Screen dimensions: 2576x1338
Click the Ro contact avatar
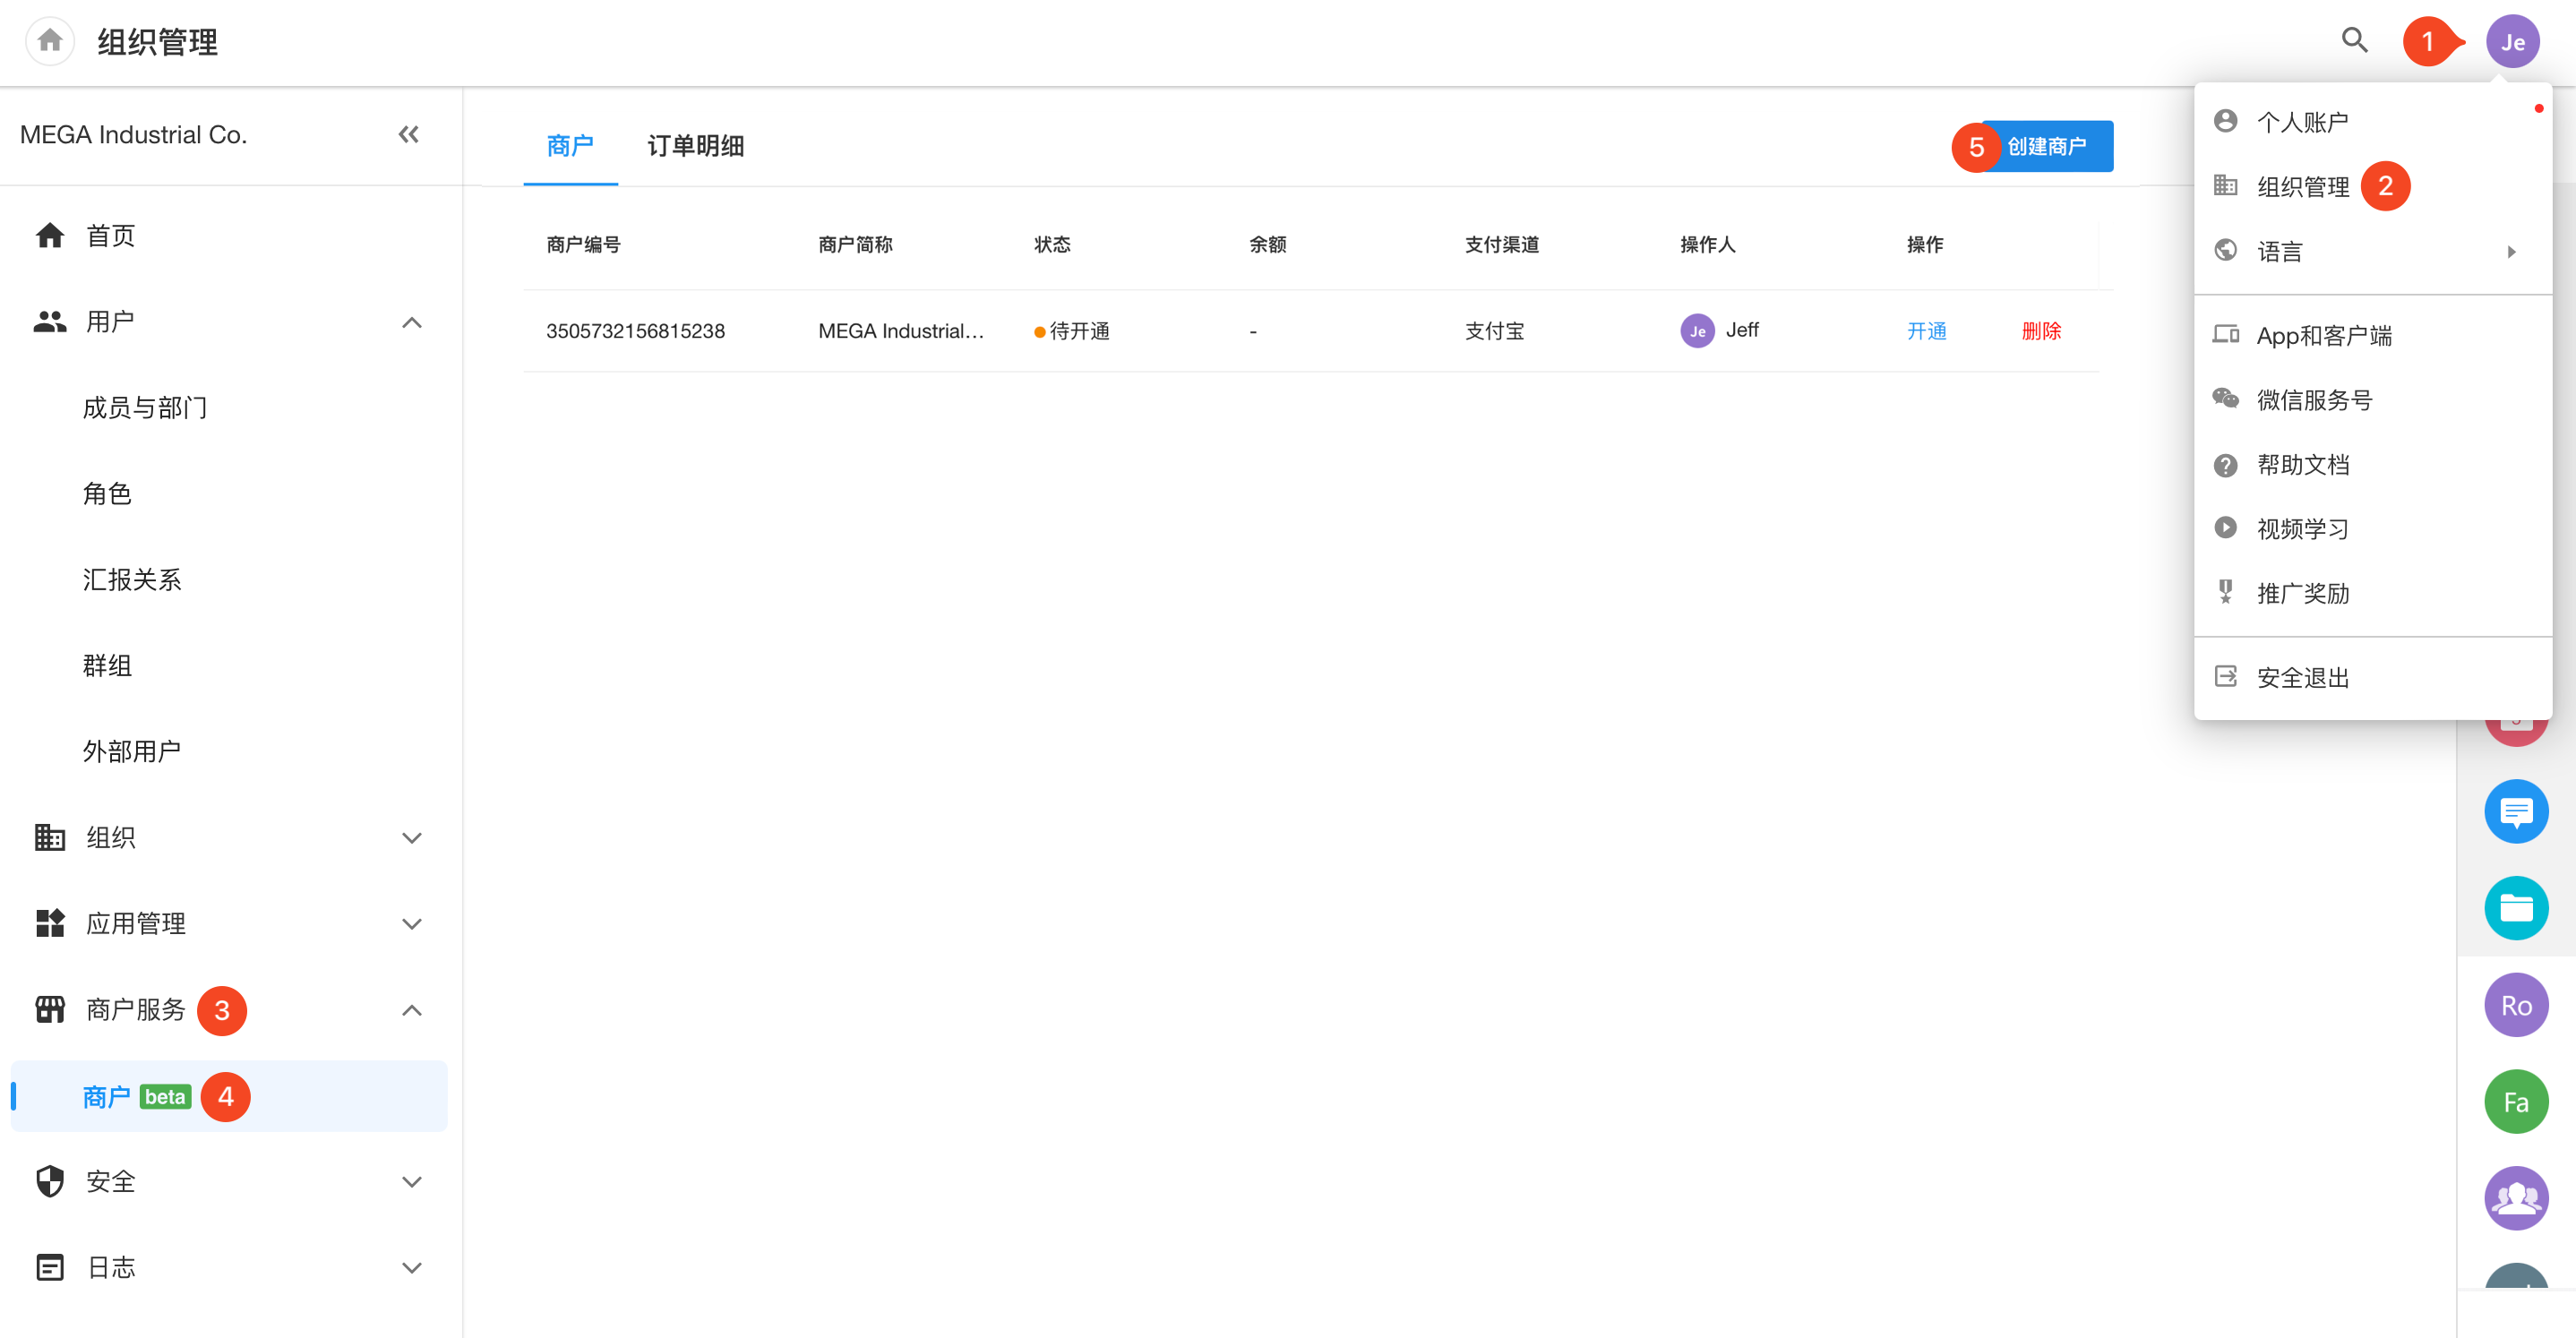point(2515,1005)
